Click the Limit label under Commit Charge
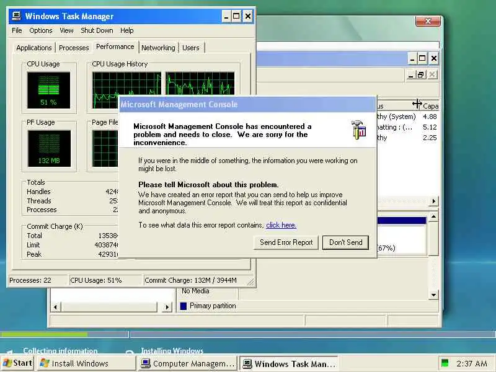 coord(33,245)
